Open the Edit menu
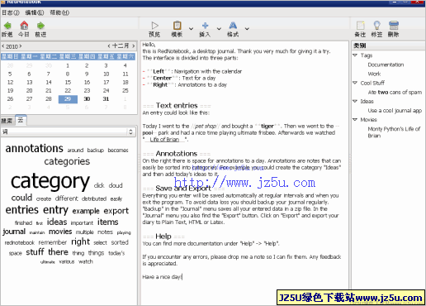The width and height of the screenshot is (426, 306). point(35,12)
